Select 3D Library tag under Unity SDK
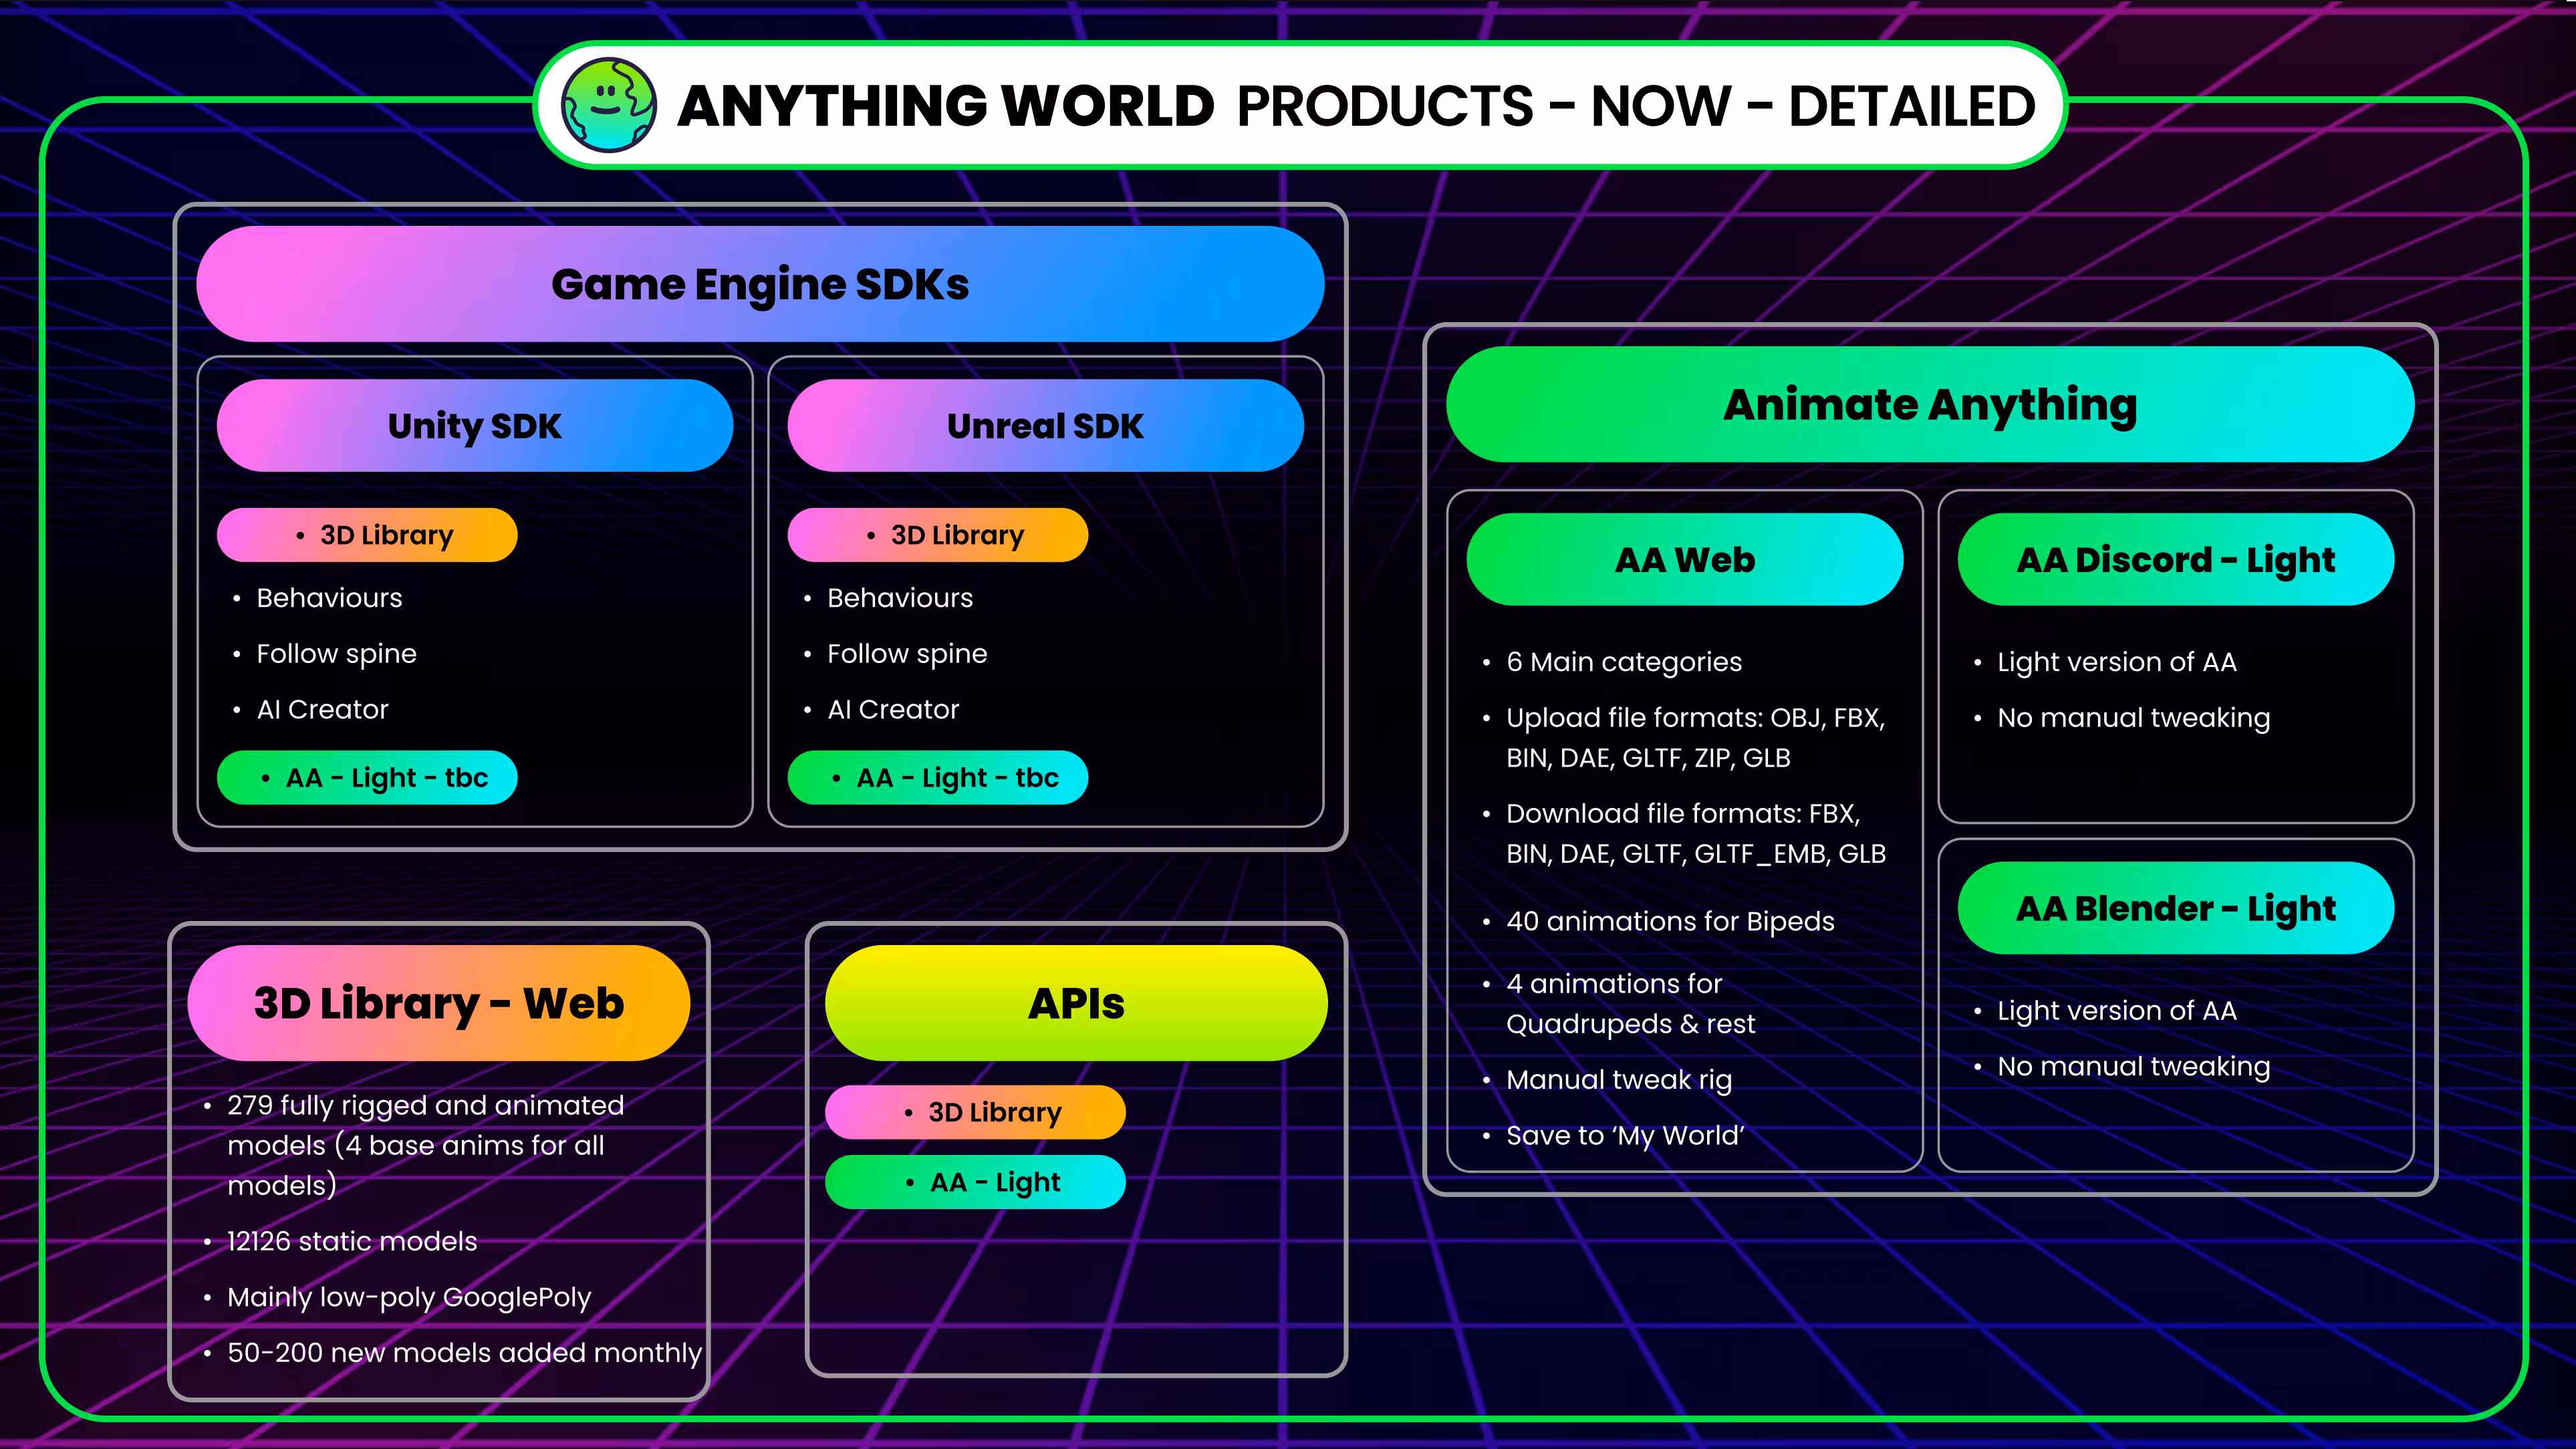2576x1449 pixels. pyautogui.click(x=368, y=535)
